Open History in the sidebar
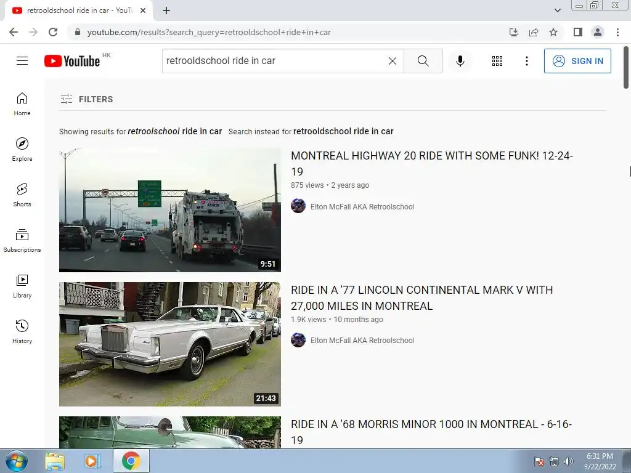The height and width of the screenshot is (473, 631). pos(22,331)
